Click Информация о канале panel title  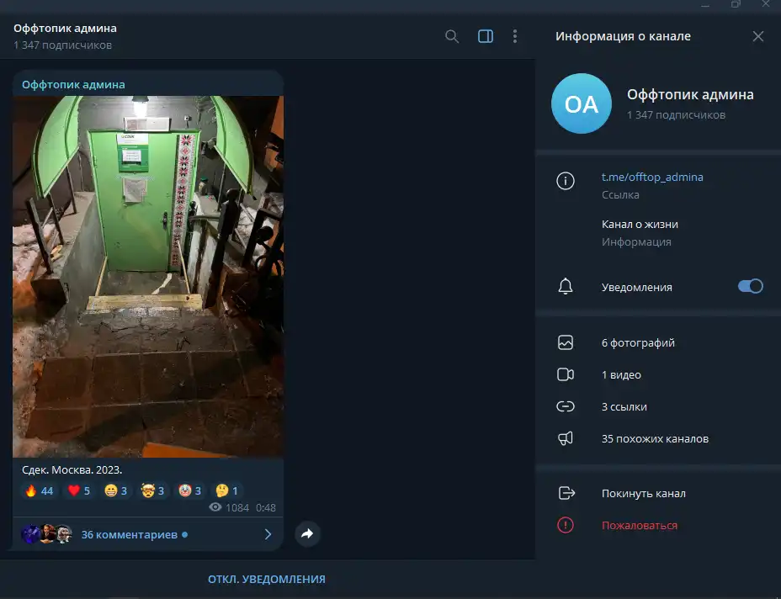[623, 36]
